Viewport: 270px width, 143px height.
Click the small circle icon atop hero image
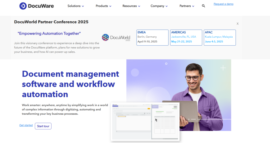166,63
